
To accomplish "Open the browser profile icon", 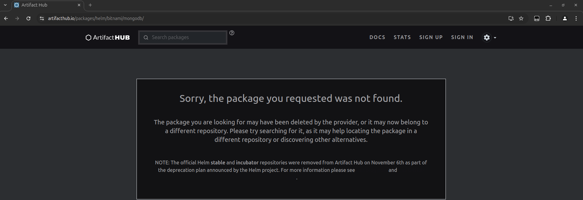I will 565,18.
